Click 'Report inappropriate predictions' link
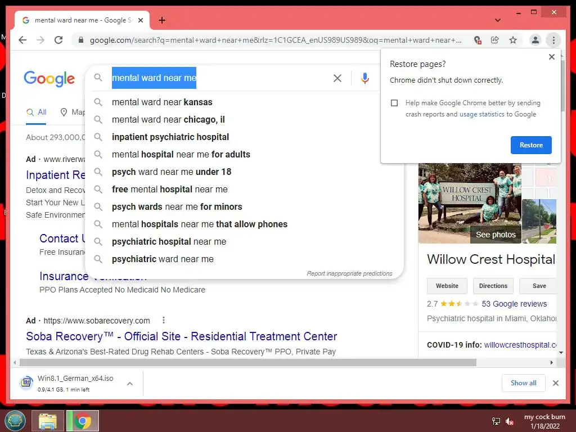 (x=349, y=274)
